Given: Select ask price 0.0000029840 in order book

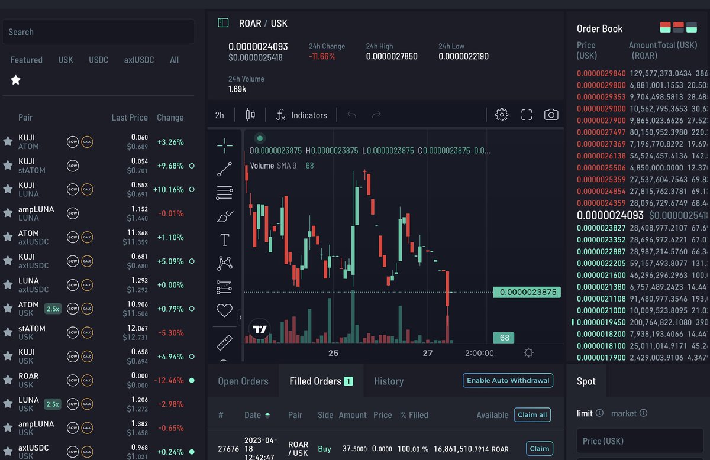Looking at the screenshot, I should 601,73.
